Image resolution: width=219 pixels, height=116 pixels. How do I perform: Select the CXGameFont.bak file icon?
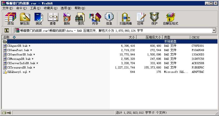(x=5, y=50)
